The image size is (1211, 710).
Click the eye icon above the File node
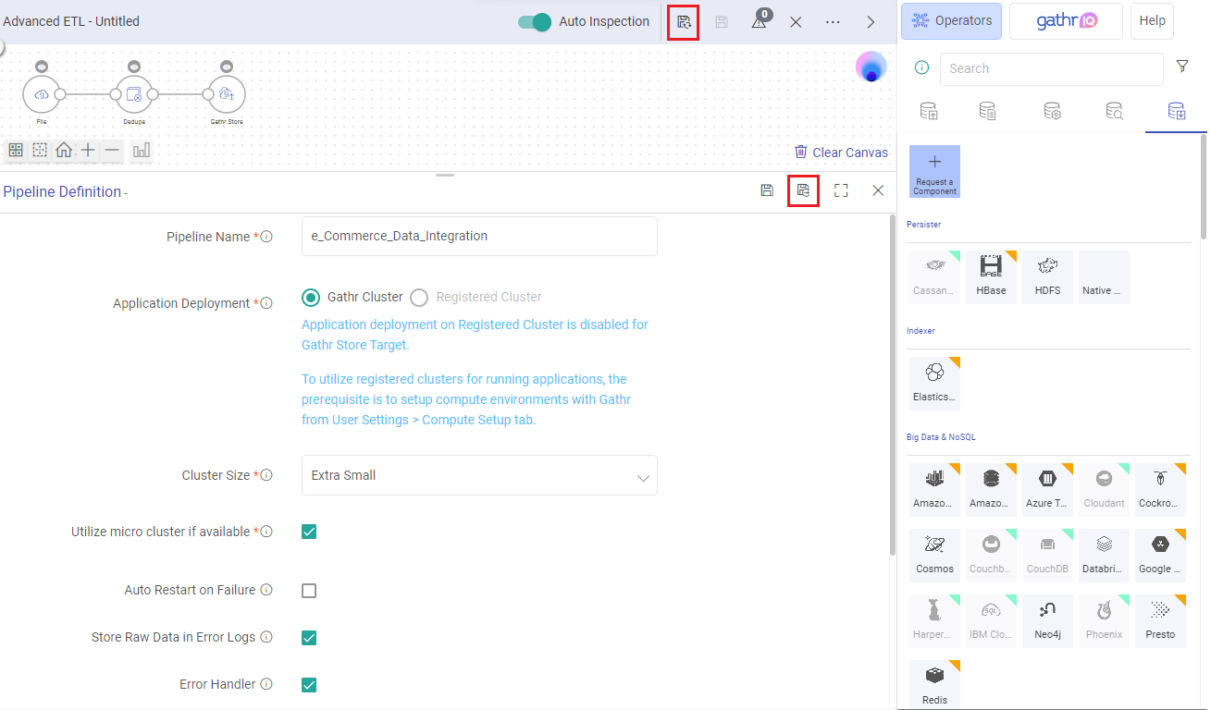pos(42,66)
